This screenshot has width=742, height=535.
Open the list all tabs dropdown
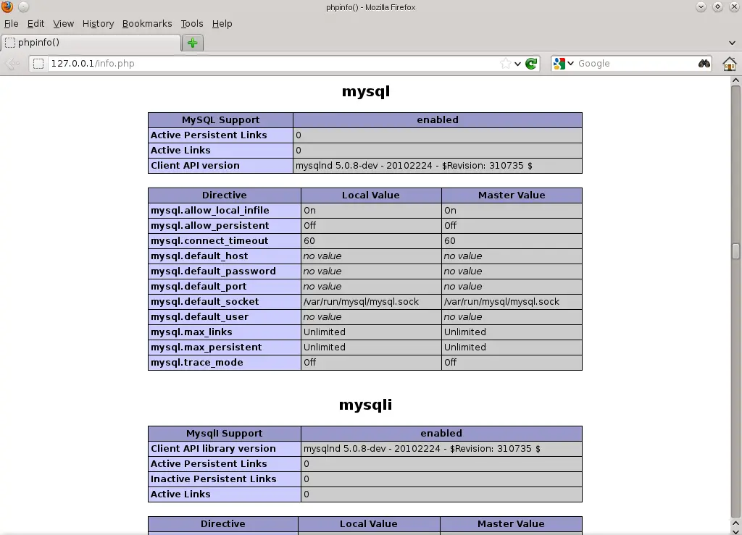pyautogui.click(x=732, y=43)
